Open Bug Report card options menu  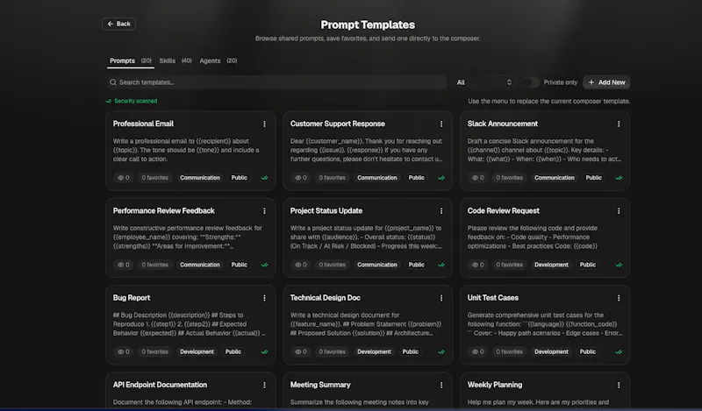point(264,298)
